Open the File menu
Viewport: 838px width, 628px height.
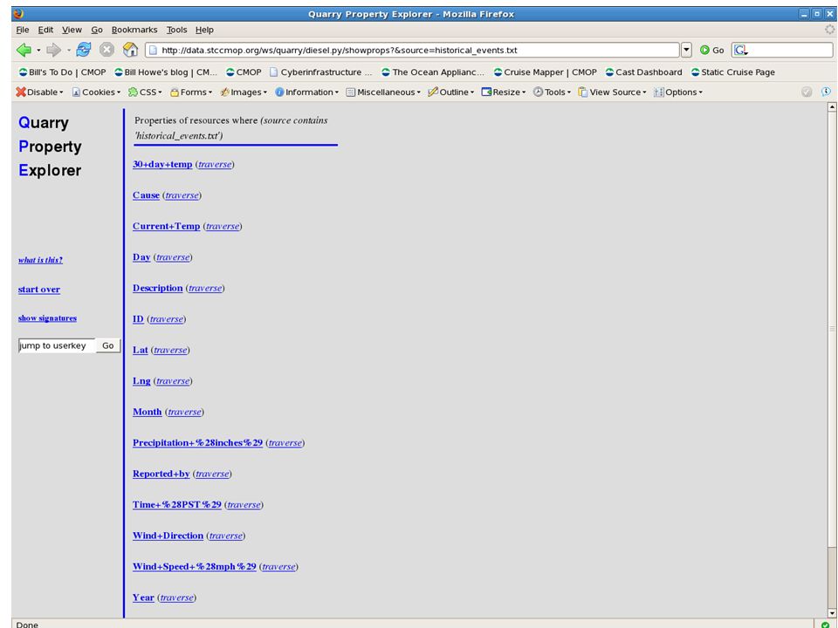click(23, 30)
